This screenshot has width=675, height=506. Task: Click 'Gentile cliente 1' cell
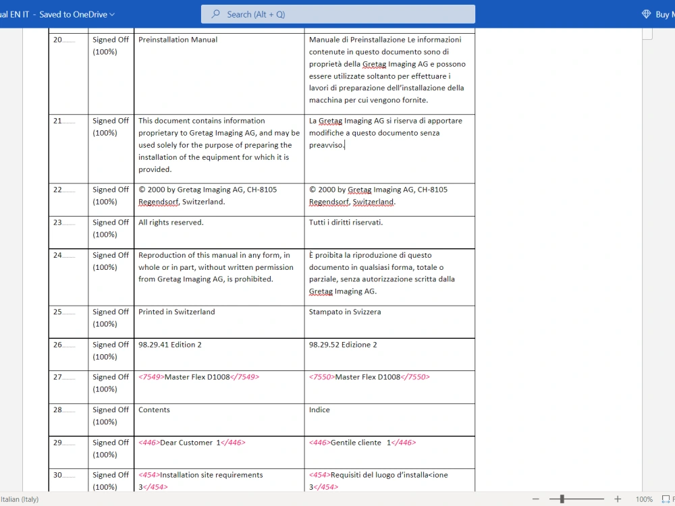click(389, 453)
